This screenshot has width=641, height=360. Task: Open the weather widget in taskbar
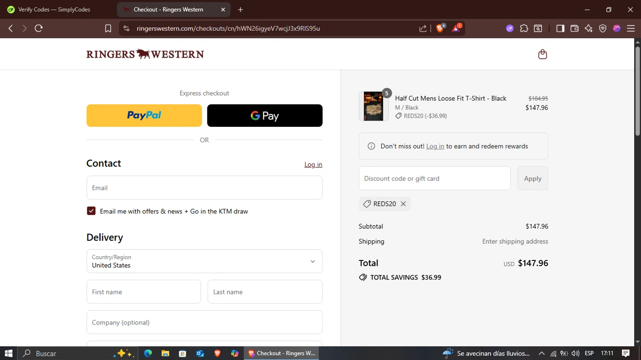[486, 353]
